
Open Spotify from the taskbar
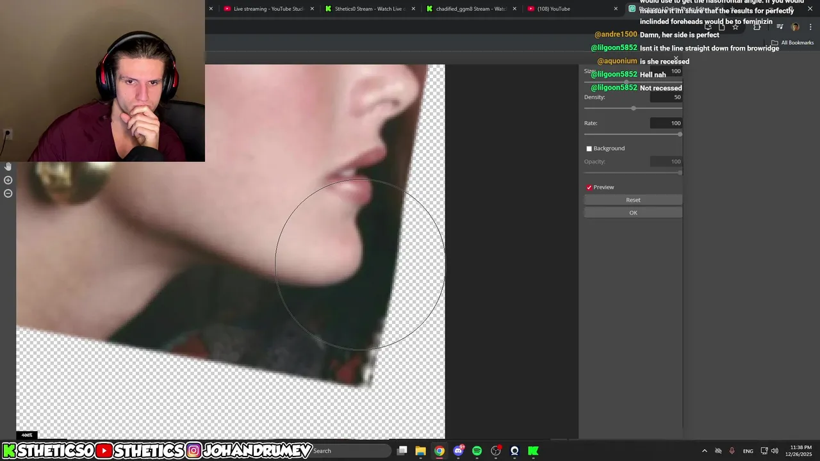(477, 451)
